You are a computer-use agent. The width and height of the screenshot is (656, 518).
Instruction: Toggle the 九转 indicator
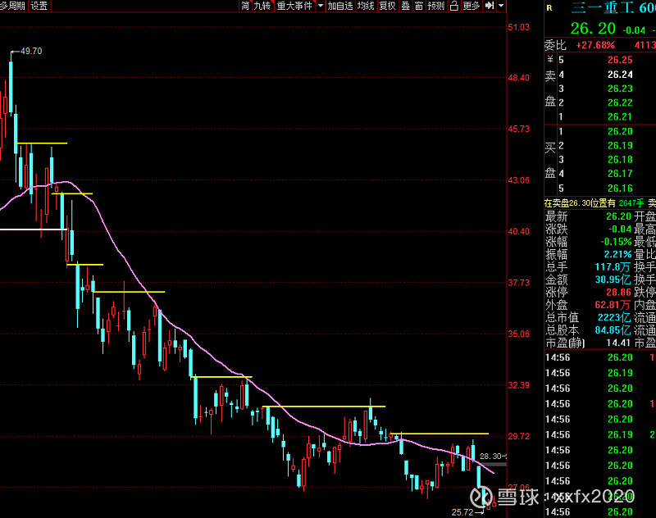tap(262, 6)
